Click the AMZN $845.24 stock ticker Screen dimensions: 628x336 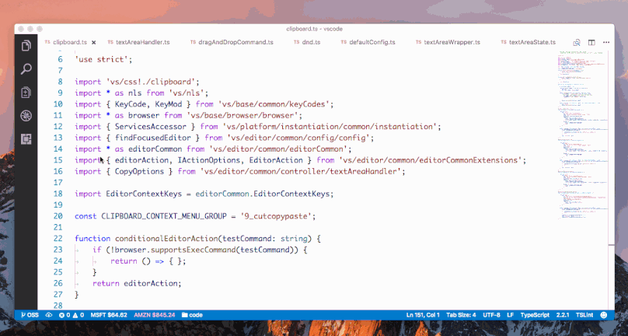point(155,315)
